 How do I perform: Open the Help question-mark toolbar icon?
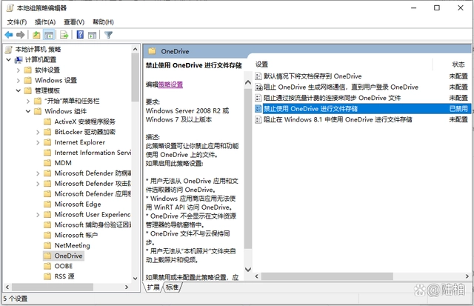80,35
